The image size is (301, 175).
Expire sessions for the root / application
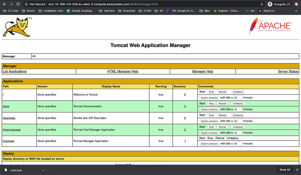[209, 98]
